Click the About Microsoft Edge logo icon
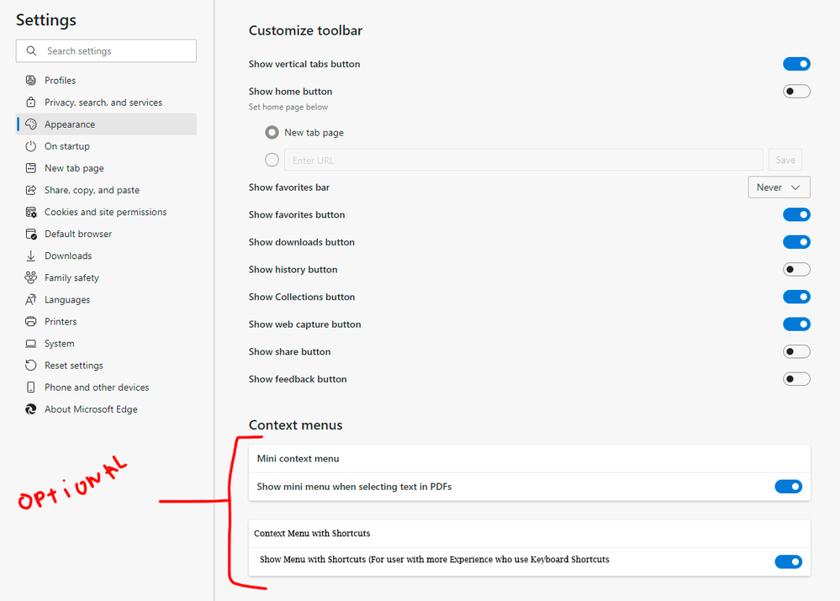This screenshot has width=840, height=601. point(31,409)
